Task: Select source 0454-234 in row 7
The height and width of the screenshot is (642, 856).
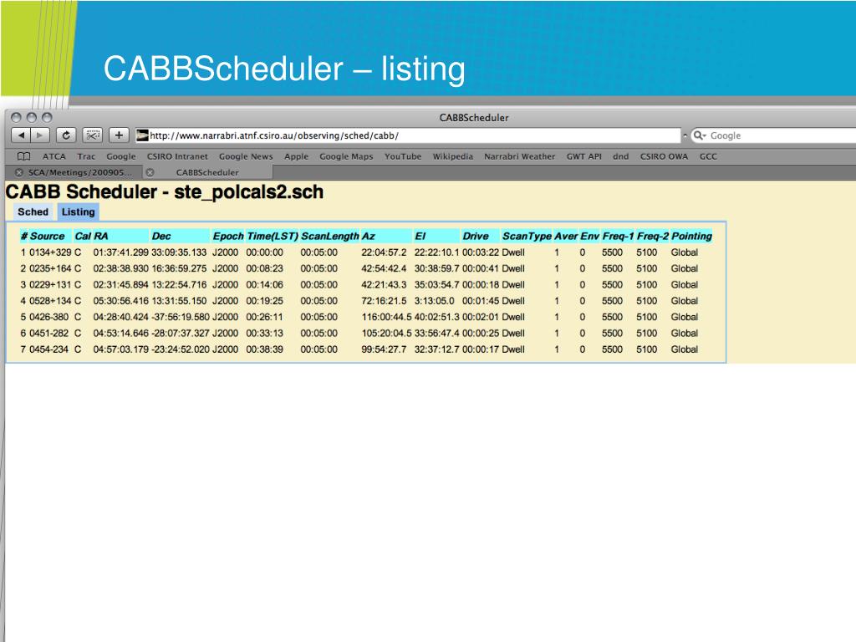Action: [x=48, y=349]
